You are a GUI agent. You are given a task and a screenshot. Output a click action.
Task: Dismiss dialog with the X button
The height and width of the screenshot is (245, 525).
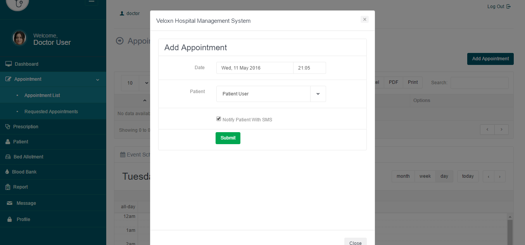click(364, 19)
